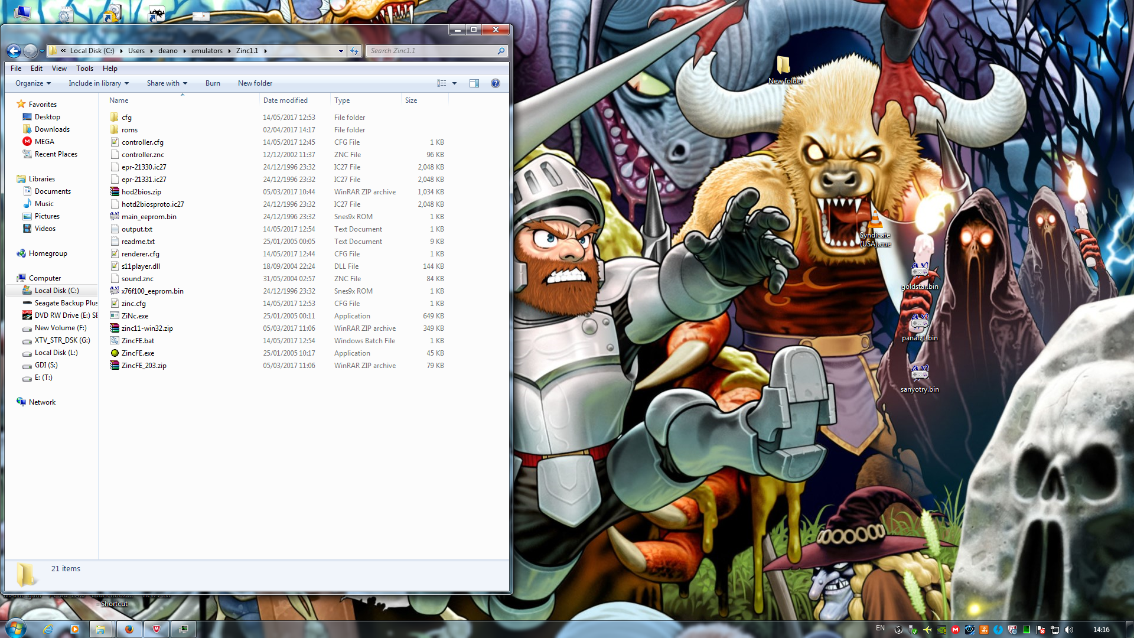Viewport: 1134px width, 638px height.
Task: Refresh the Zinc1.1 folder view
Action: click(354, 51)
